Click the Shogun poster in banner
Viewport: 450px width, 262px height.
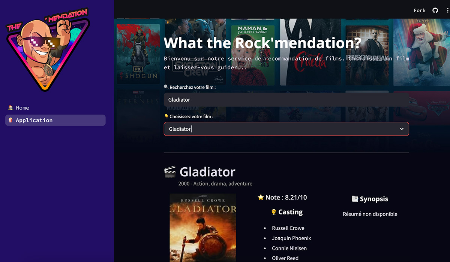138,54
